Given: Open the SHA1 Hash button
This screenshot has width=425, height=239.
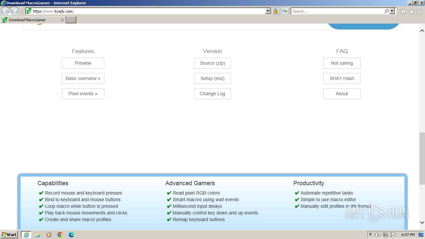Looking at the screenshot, I should [342, 78].
